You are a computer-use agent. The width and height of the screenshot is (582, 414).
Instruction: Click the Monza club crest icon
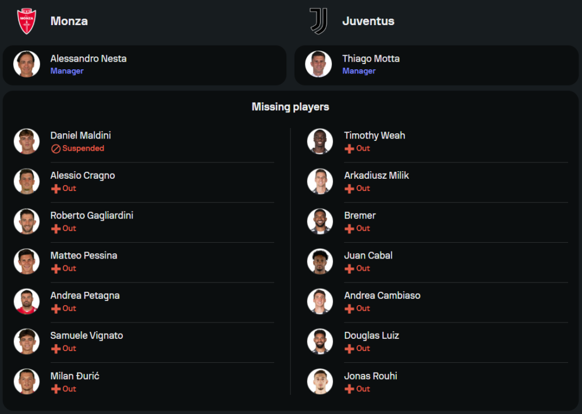tap(27, 21)
